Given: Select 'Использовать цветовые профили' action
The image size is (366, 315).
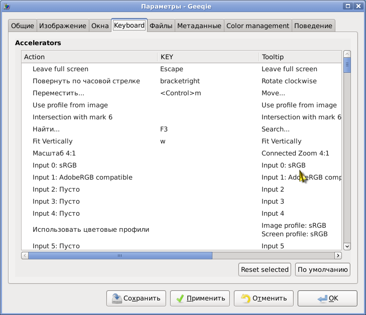Looking at the screenshot, I should point(181,230).
